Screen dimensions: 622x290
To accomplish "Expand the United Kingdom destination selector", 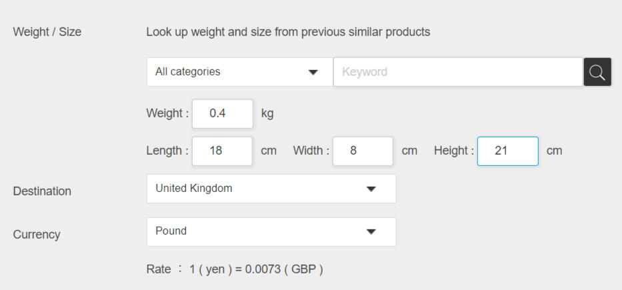I will click(x=271, y=189).
